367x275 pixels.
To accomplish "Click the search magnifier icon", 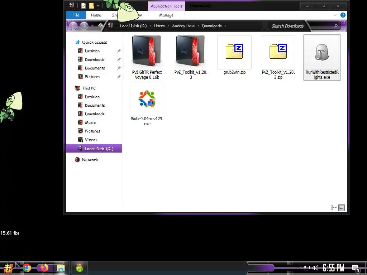I will (335, 26).
